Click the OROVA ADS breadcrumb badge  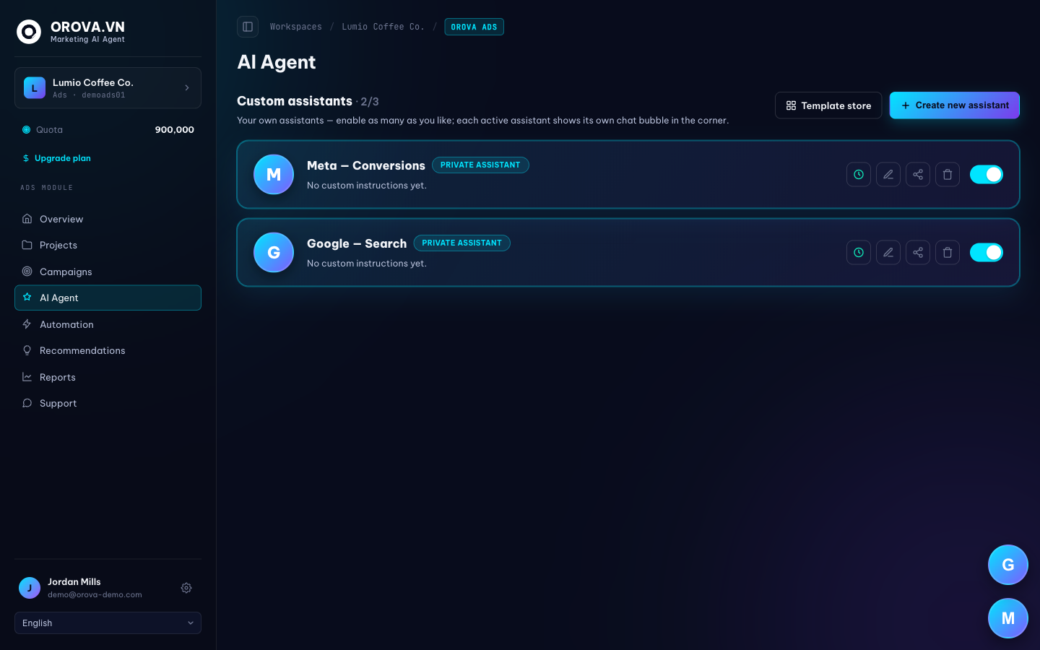click(x=474, y=27)
